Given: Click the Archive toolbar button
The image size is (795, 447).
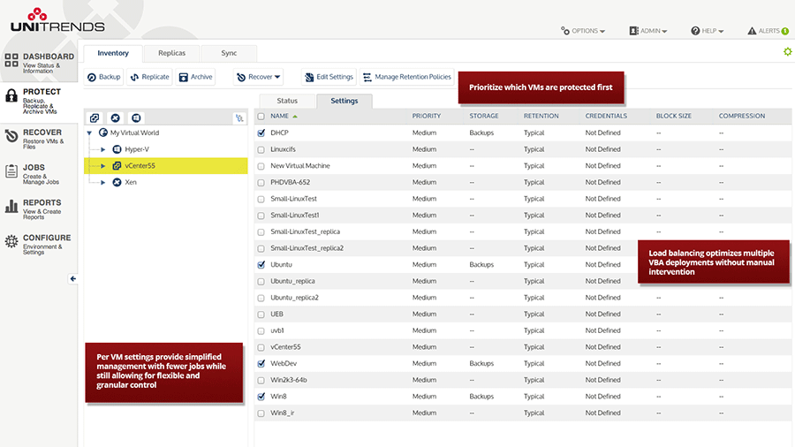Looking at the screenshot, I should click(195, 77).
